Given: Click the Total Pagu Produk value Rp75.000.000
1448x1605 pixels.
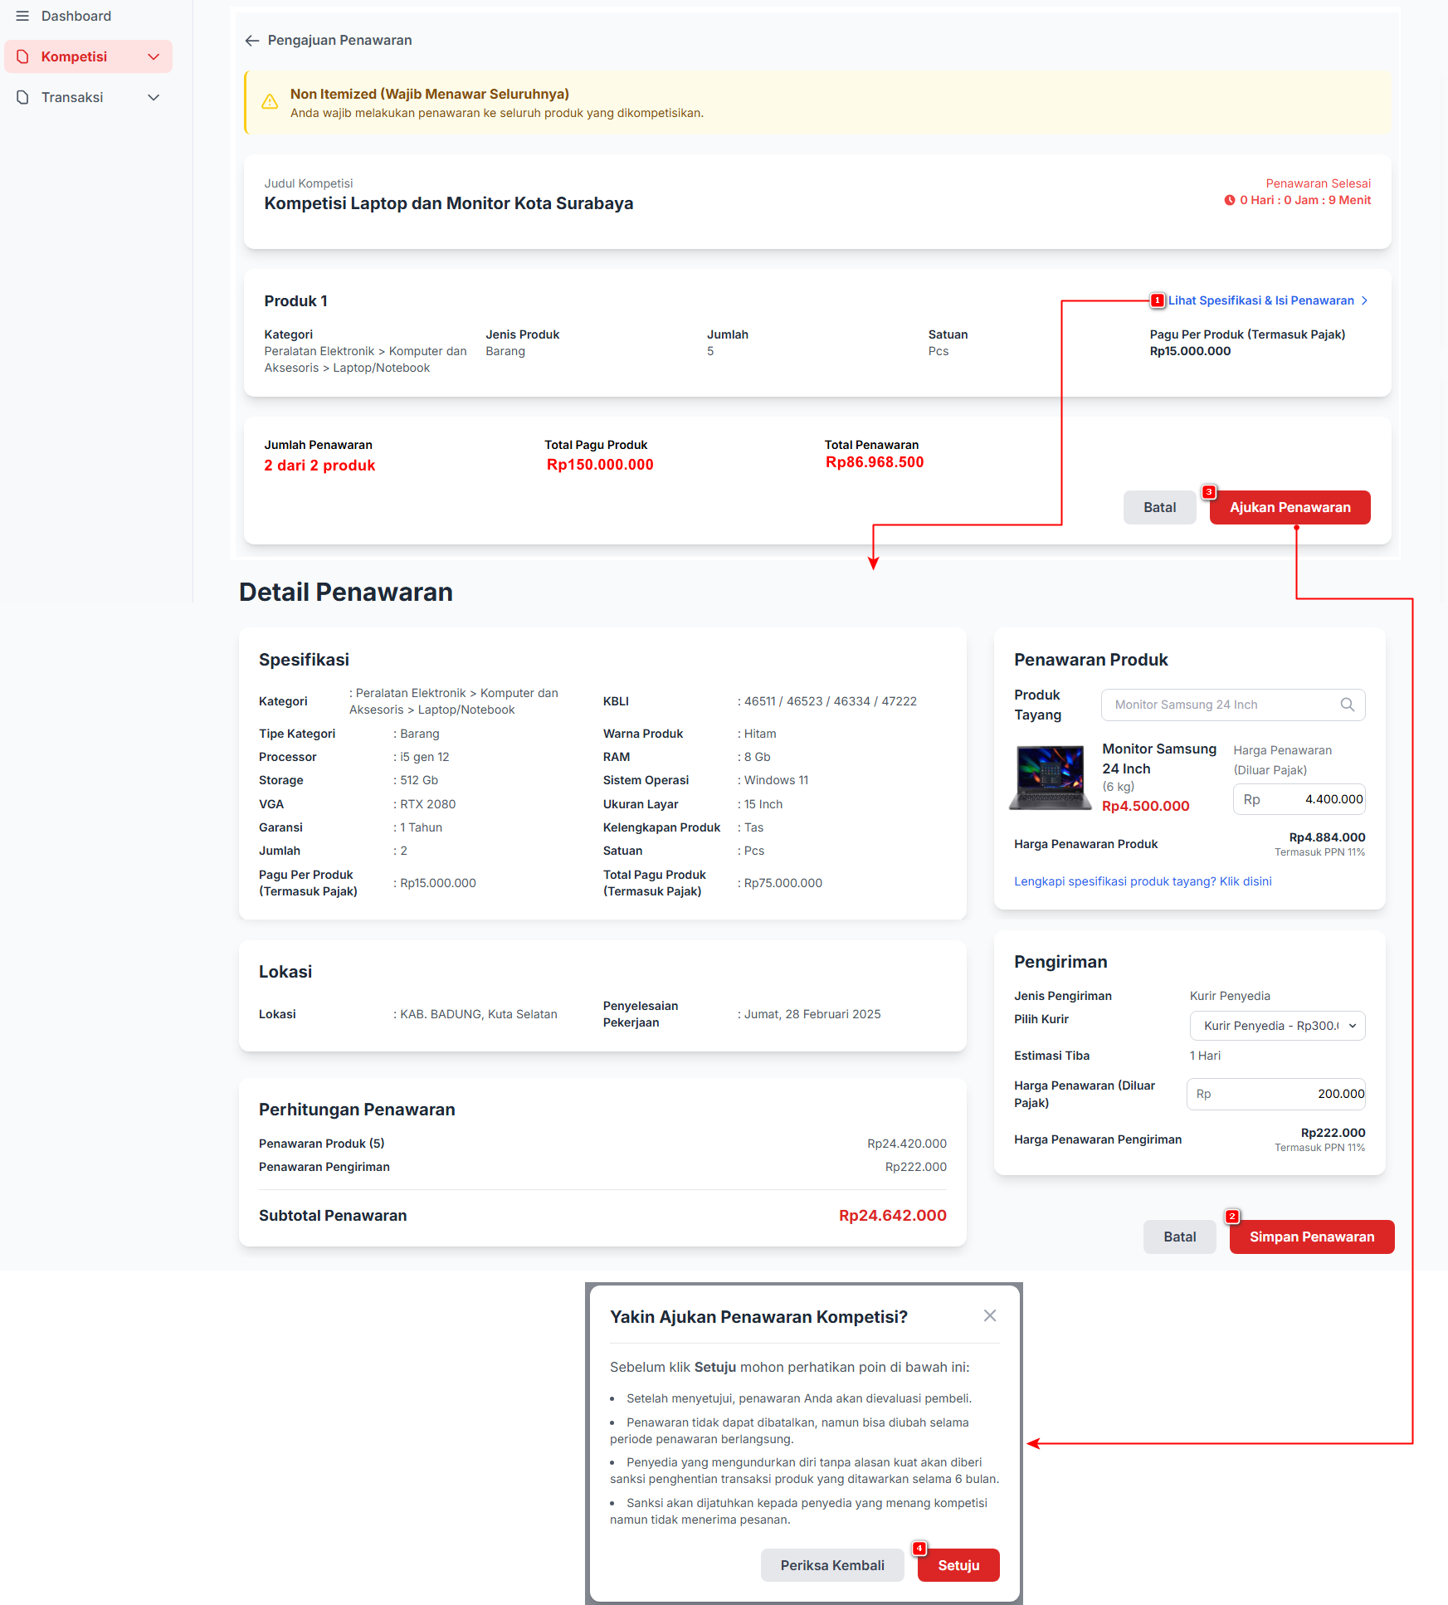Looking at the screenshot, I should [783, 883].
